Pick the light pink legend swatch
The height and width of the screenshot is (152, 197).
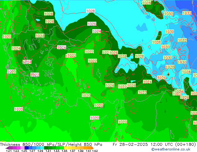point(22,148)
